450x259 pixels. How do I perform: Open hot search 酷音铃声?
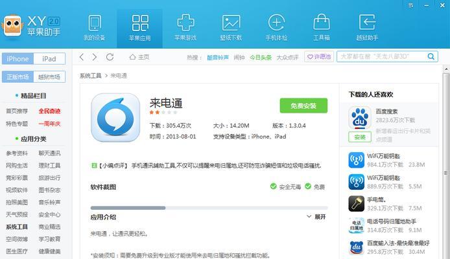(x=218, y=58)
